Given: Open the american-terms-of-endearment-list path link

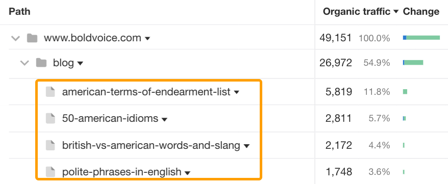Looking at the screenshot, I should point(146,92).
